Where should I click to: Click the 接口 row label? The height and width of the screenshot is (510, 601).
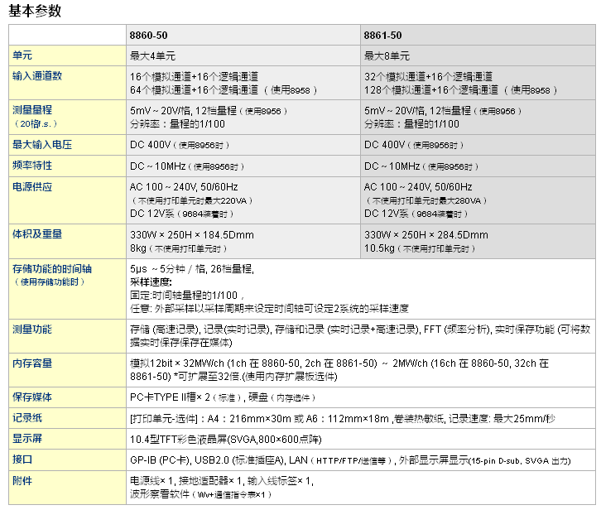coord(22,459)
